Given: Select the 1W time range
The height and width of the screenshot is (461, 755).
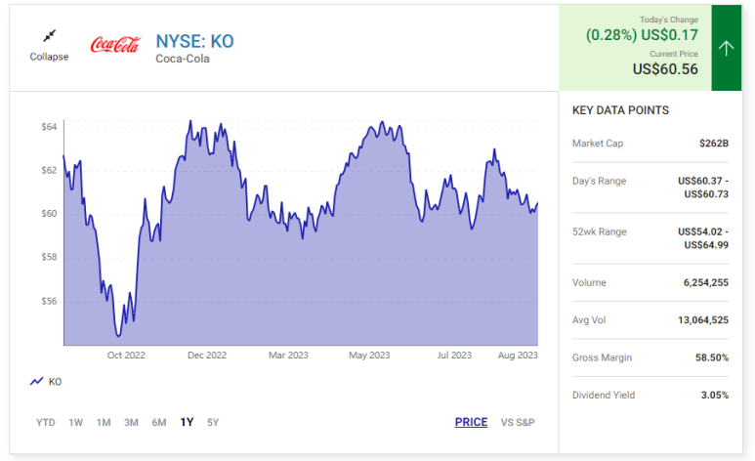Looking at the screenshot, I should [x=75, y=423].
